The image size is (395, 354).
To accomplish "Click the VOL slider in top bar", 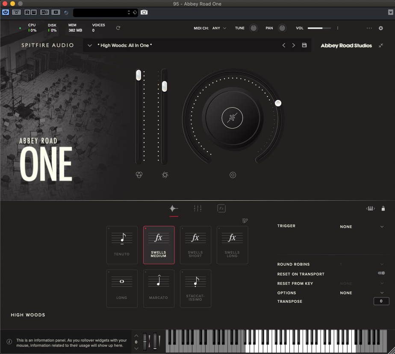I will (x=319, y=28).
